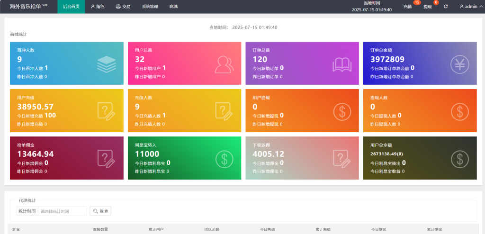
Task: Click the 今日利息宝转出 text
Action: point(388,163)
